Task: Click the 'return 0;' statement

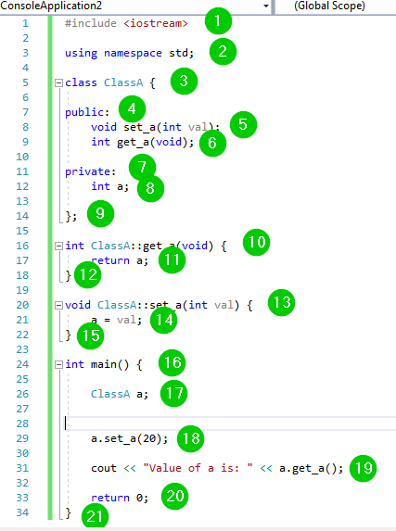Action: [x=120, y=498]
